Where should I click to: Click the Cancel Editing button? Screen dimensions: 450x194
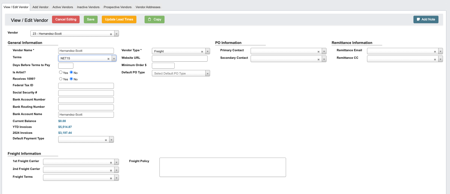coord(66,19)
